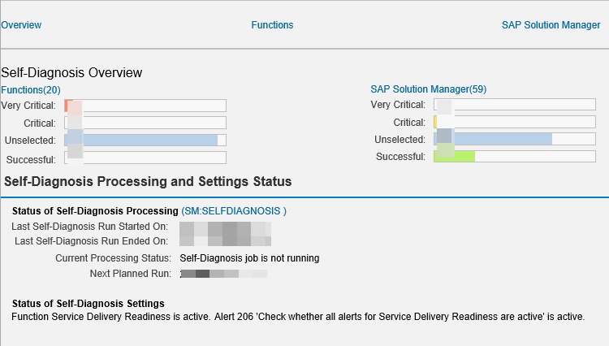
Task: Click the Last Self-Diagnosis Run Ended On label
Action: pos(91,241)
